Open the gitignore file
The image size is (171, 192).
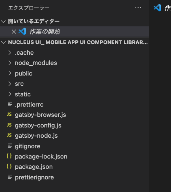(28, 146)
